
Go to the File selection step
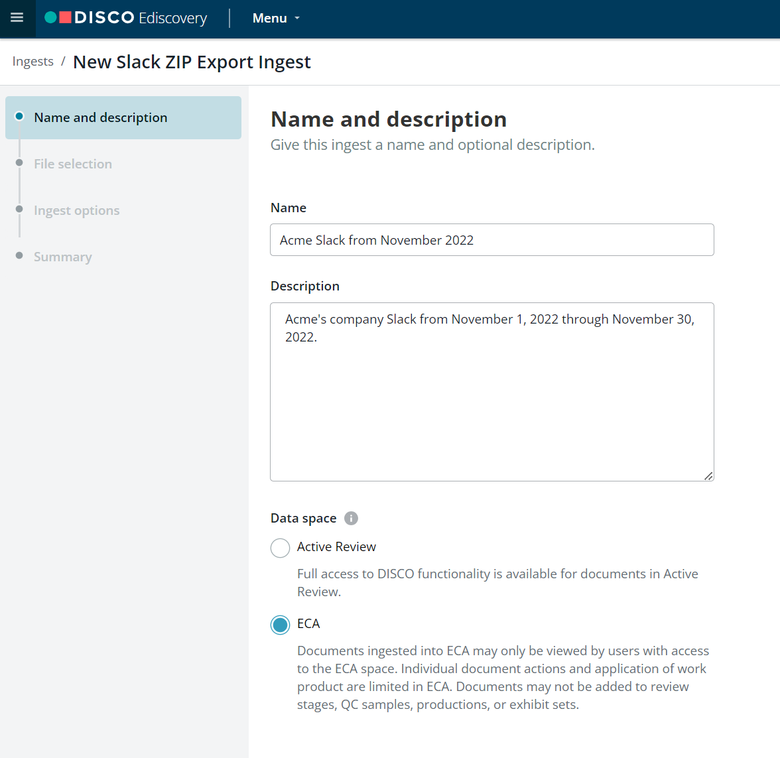[x=73, y=164]
